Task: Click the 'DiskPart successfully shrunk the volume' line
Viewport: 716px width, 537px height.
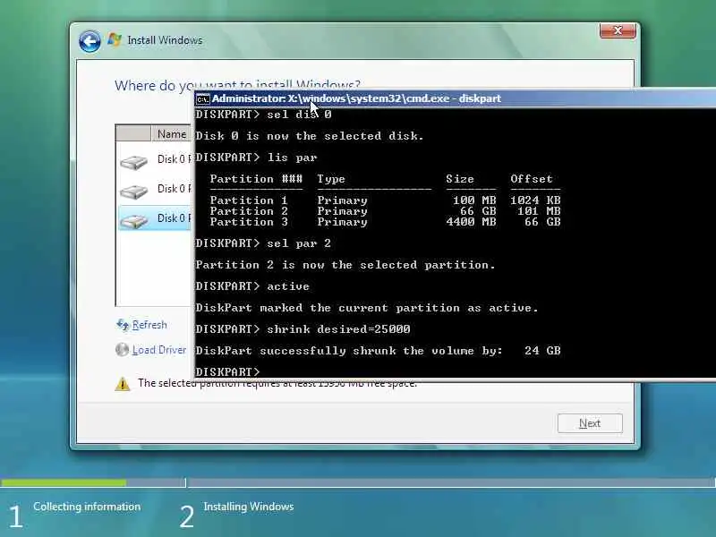Action: click(378, 351)
